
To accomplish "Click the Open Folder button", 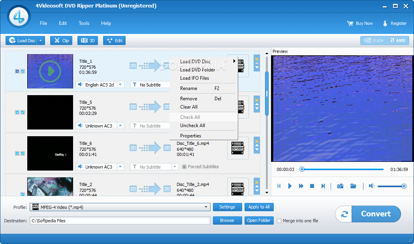I will (259, 221).
